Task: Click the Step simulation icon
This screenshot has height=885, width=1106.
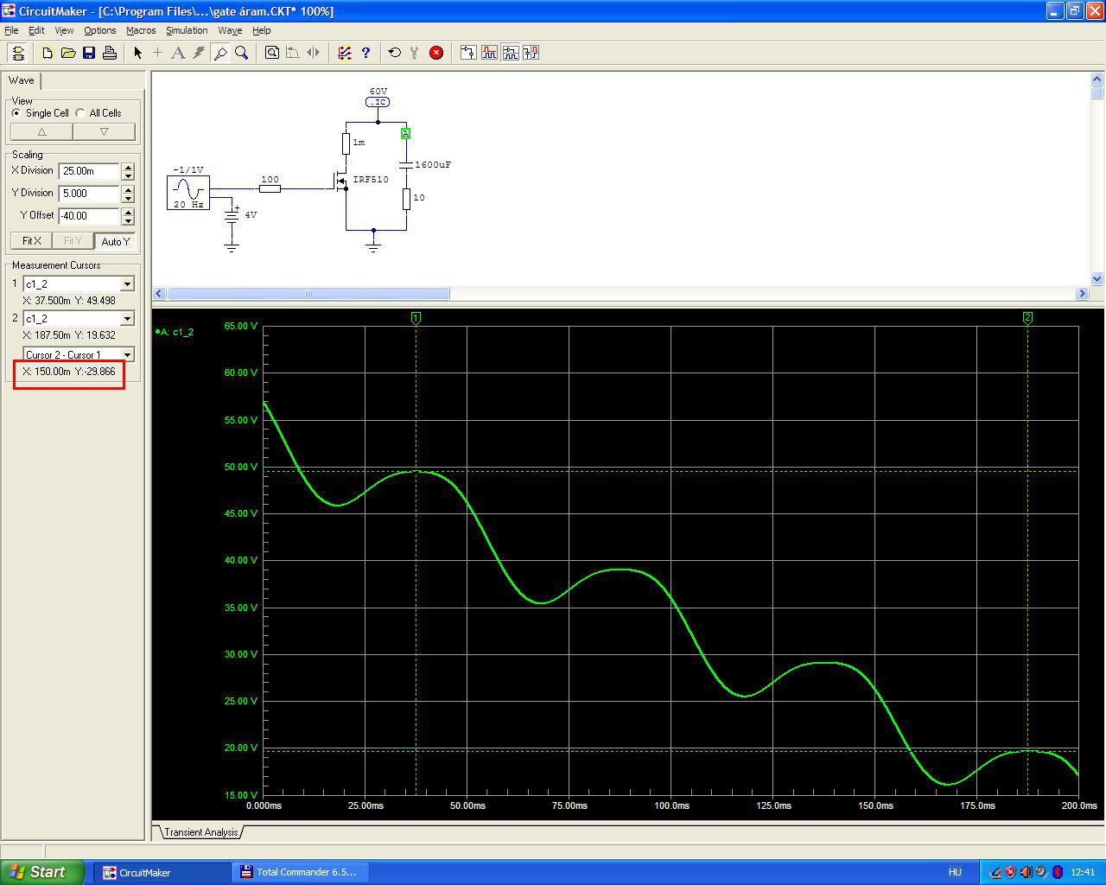Action: coord(416,53)
